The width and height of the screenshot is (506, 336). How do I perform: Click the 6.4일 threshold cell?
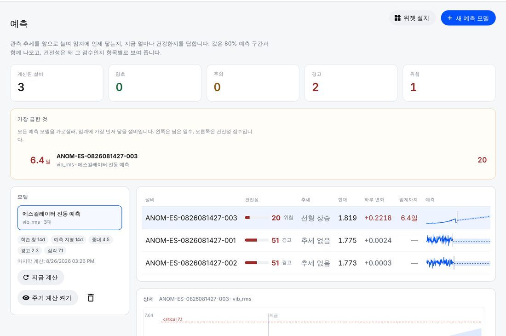(409, 218)
